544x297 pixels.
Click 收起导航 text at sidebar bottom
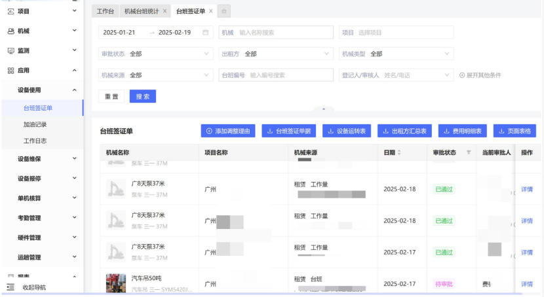coord(34,288)
